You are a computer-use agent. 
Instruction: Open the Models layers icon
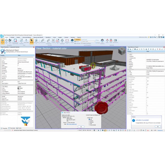click(x=72, y=41)
